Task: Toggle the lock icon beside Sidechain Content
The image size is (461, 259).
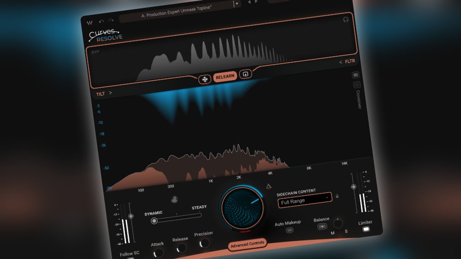Action: (x=337, y=196)
